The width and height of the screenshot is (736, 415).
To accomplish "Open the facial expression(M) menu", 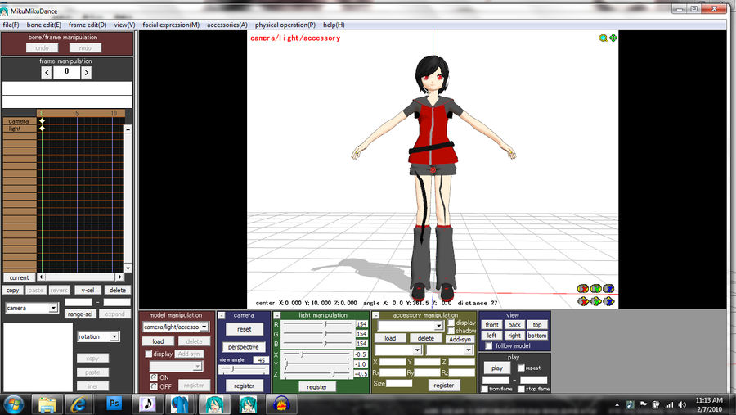I will click(x=171, y=25).
